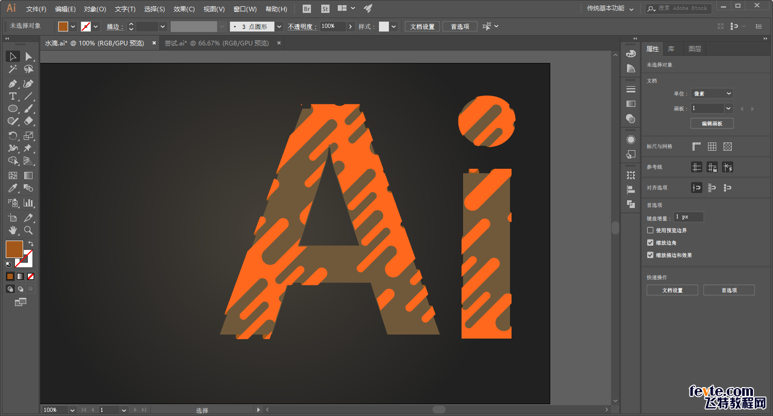Image resolution: width=773 pixels, height=416 pixels.
Task: Choose the Ellipse tool
Action: coord(13,108)
